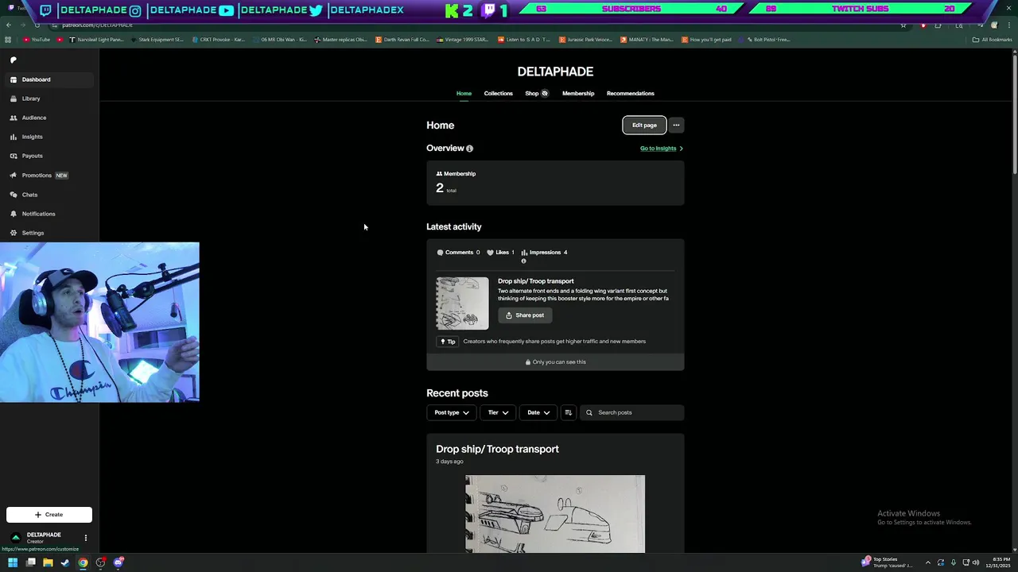The height and width of the screenshot is (572, 1018).
Task: Open the Post type dropdown
Action: point(452,412)
